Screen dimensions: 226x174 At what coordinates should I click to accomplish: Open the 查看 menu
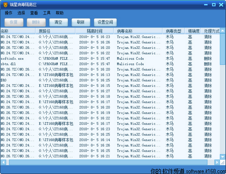pyautogui.click(x=34, y=13)
